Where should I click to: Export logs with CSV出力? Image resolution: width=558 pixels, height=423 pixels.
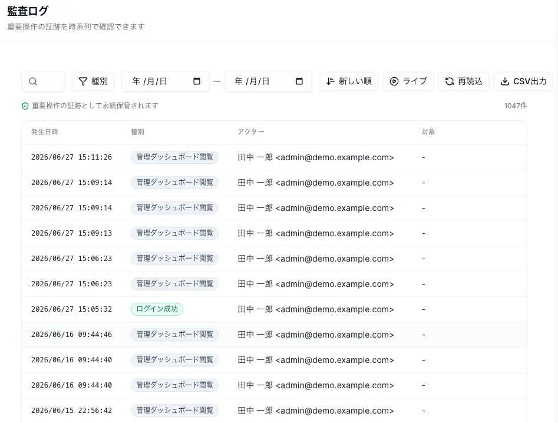click(x=523, y=81)
